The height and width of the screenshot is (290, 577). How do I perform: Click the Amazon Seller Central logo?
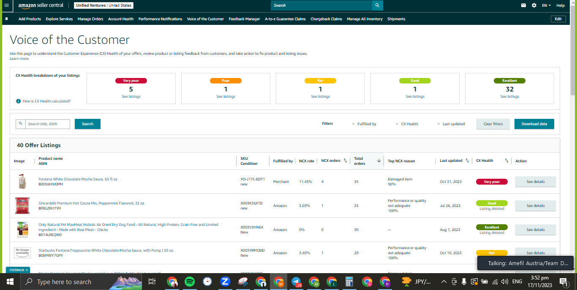pos(41,5)
